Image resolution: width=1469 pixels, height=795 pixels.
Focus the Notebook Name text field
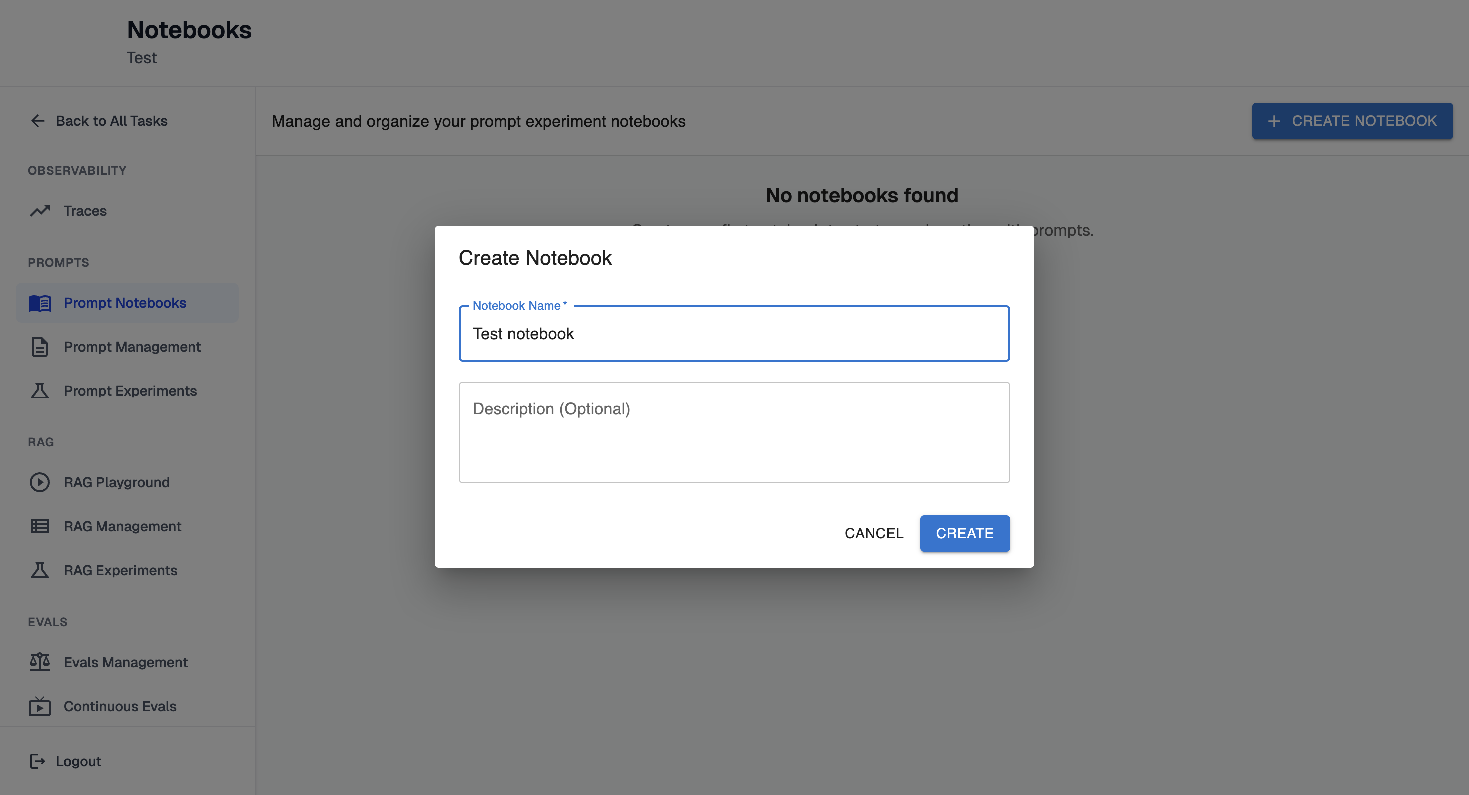pyautogui.click(x=734, y=334)
